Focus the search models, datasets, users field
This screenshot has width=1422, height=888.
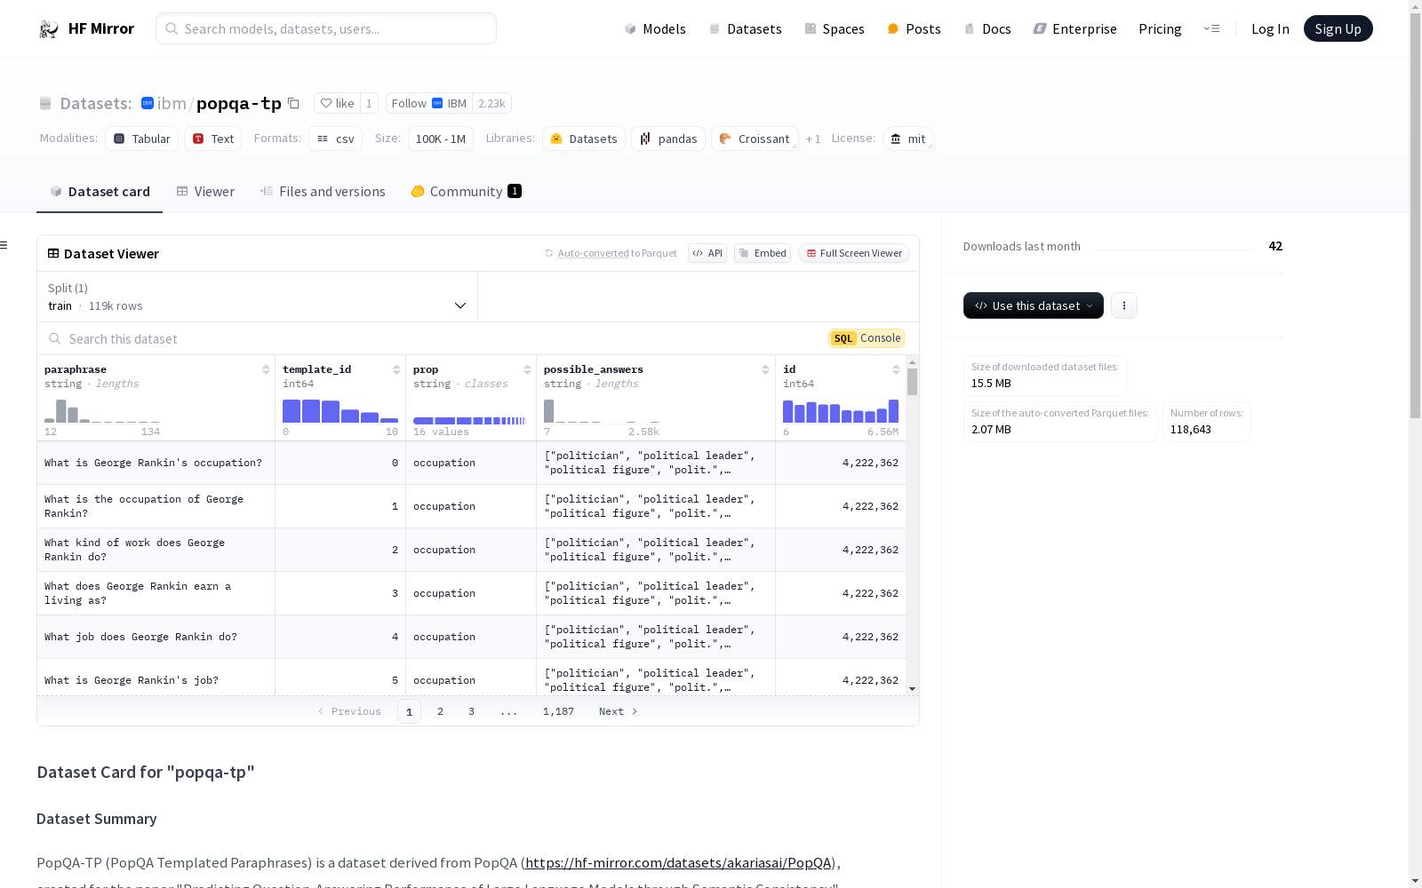point(326,28)
